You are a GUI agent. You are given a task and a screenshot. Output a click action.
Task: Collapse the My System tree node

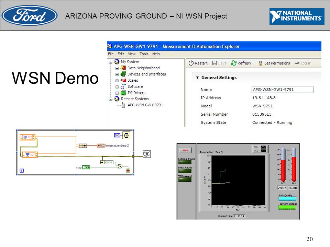tap(110, 62)
